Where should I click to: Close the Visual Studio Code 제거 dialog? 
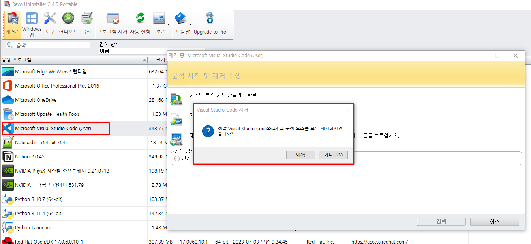point(347,110)
